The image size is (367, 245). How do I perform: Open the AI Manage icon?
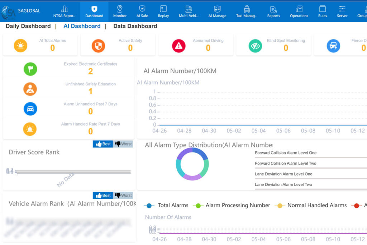[218, 9]
